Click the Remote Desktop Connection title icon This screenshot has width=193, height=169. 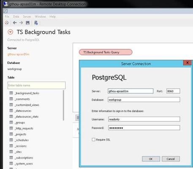tap(5, 4)
